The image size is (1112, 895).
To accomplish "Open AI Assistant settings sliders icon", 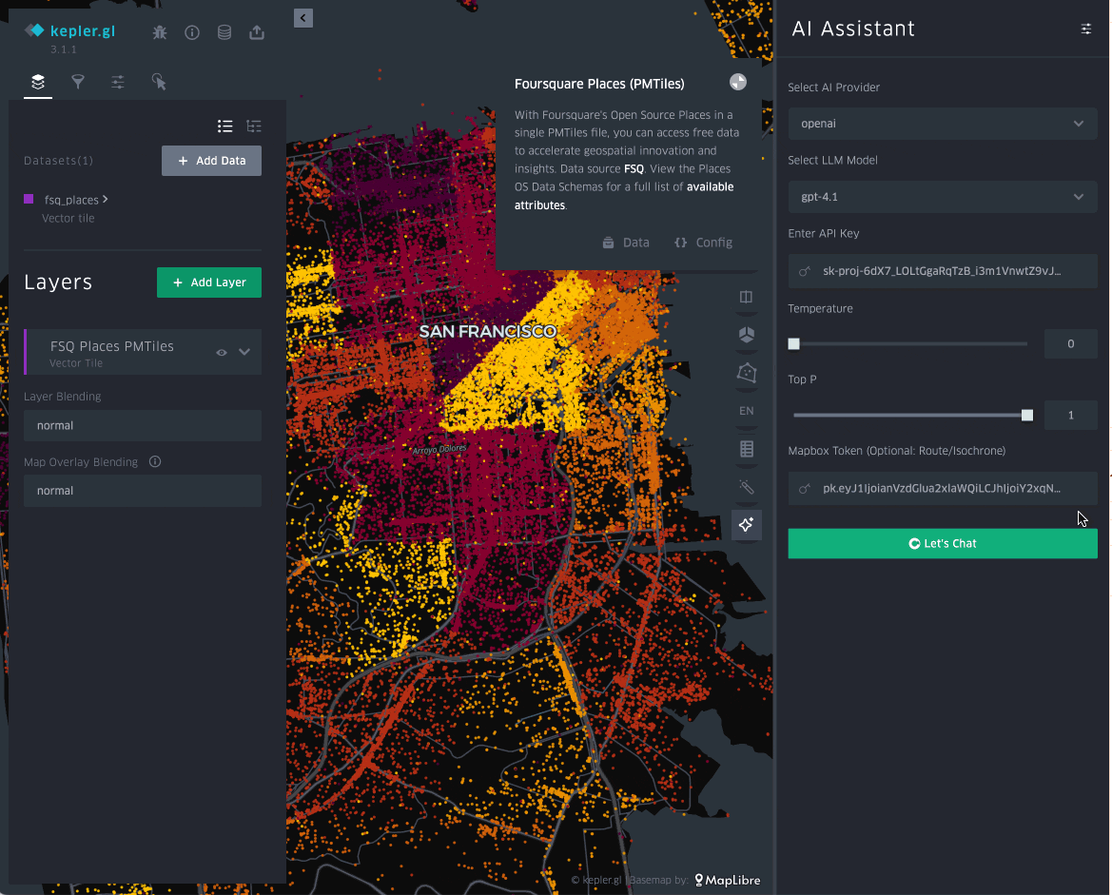I will [1085, 29].
